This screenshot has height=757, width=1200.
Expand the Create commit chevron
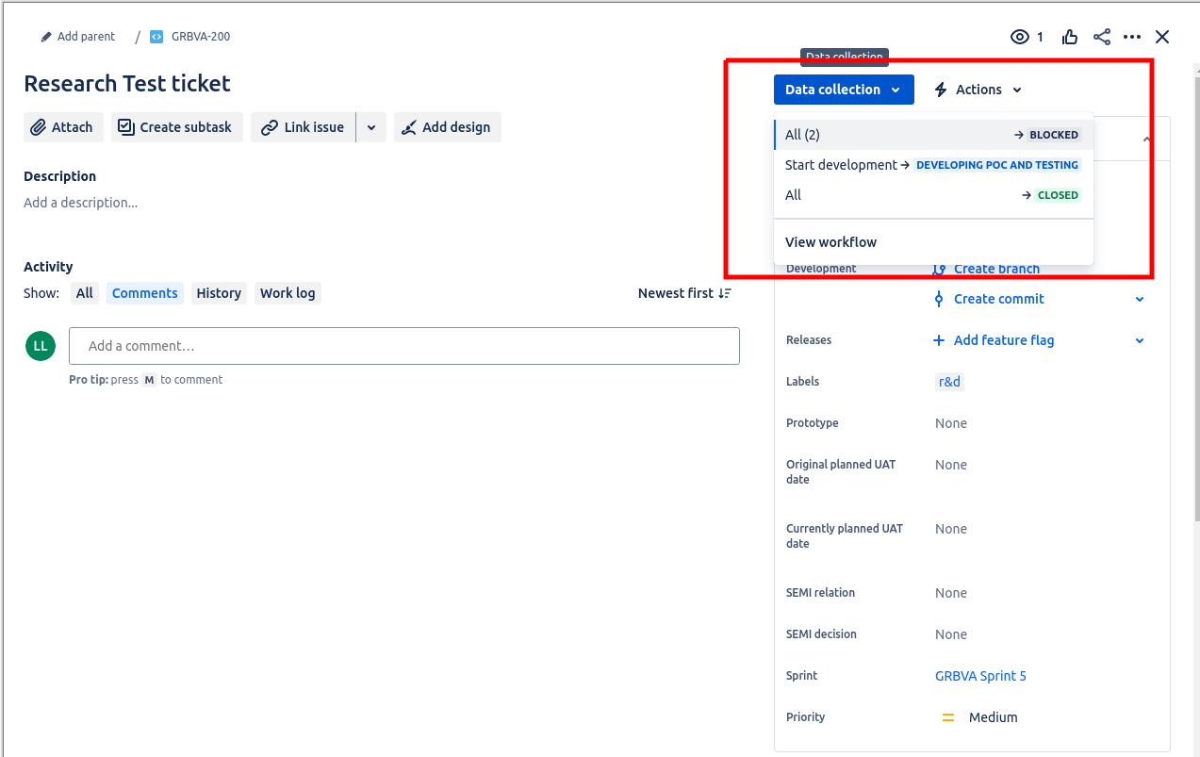(1140, 299)
